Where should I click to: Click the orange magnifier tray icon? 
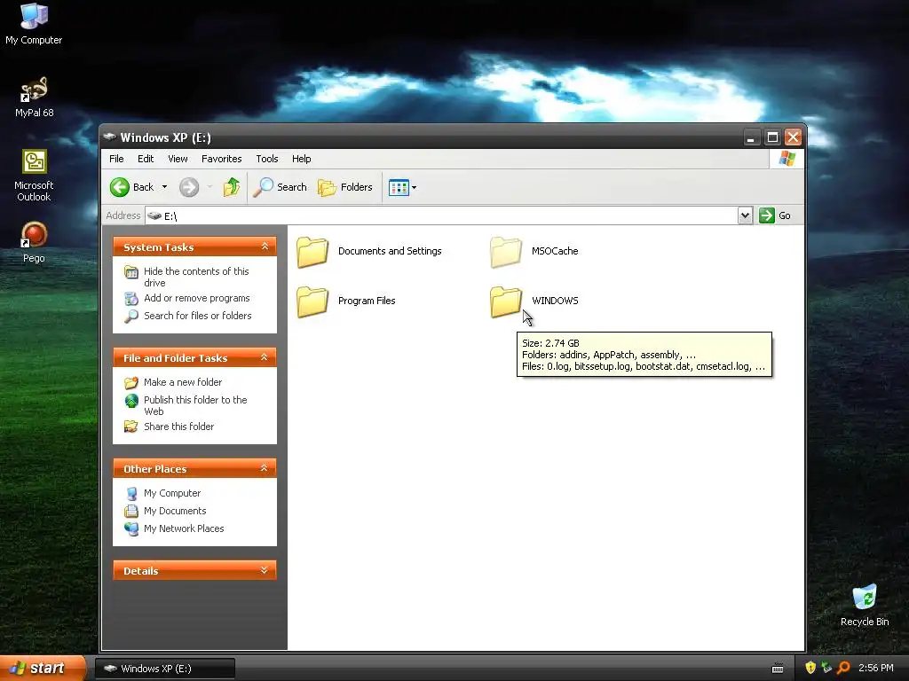pos(843,668)
